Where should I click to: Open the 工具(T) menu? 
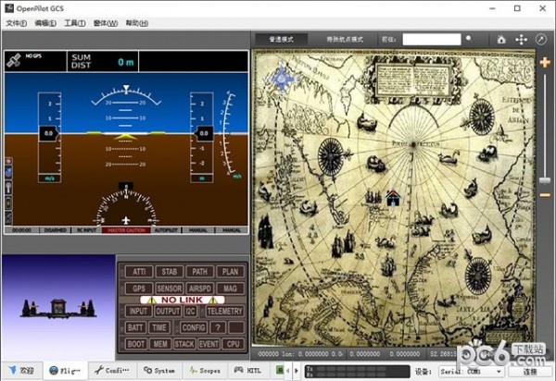click(x=75, y=23)
